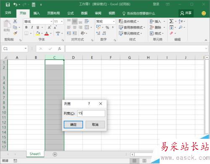
Task: Toggle Bold formatting
Action: 26,27
